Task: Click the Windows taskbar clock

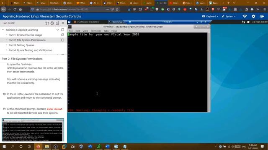Action: click(x=253, y=146)
